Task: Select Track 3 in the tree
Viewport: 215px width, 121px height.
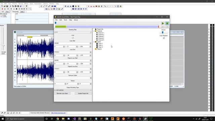Action: pos(100,47)
